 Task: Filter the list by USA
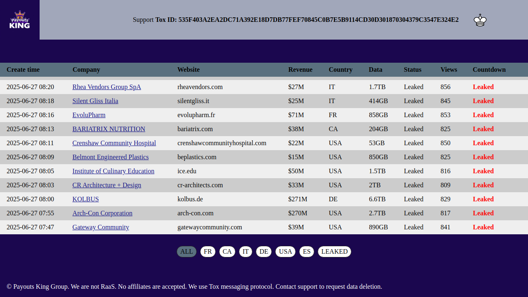tap(285, 252)
